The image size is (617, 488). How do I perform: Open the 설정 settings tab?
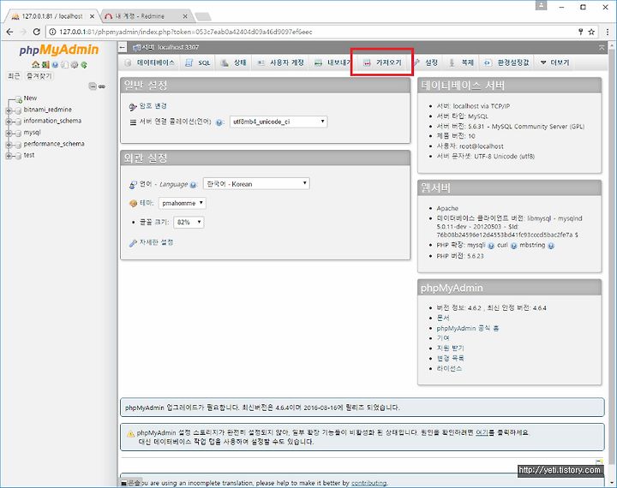click(426, 62)
